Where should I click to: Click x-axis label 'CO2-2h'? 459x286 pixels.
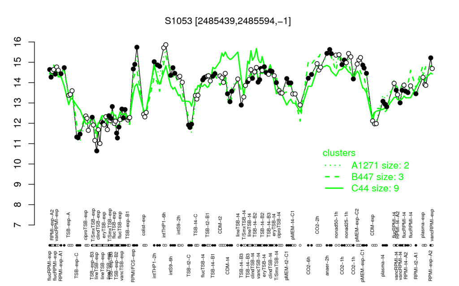click(317, 225)
